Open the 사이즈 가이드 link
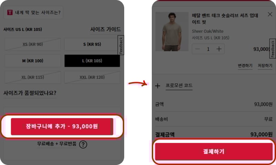This screenshot has height=165, width=276. pyautogui.click(x=106, y=30)
